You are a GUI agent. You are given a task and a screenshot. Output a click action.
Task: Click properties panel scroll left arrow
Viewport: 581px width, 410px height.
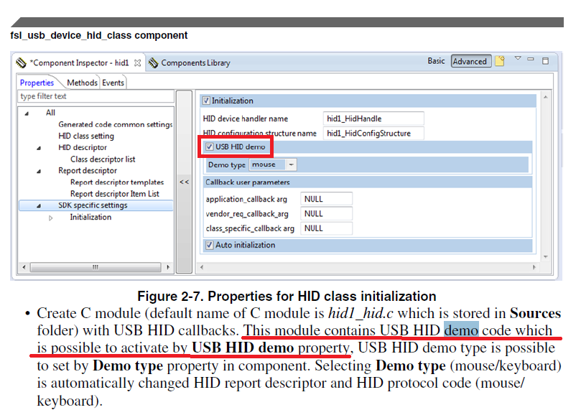(202, 267)
